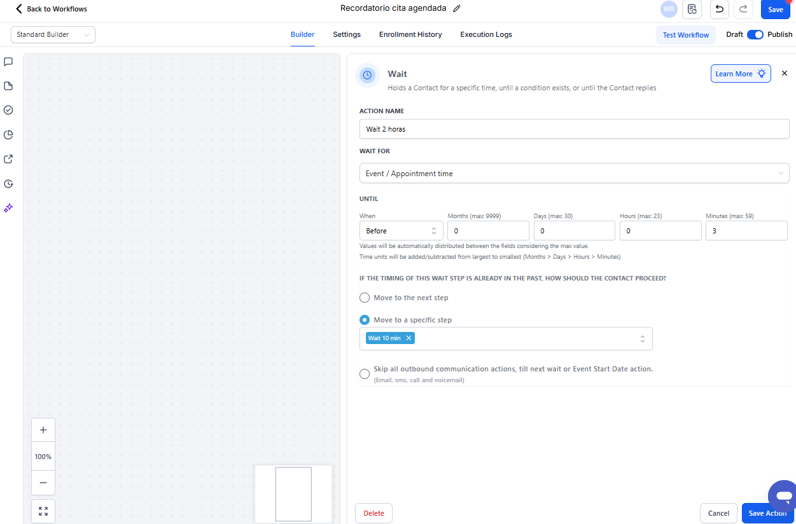Click the undo arrow icon
Viewport: 796px width, 524px height.
pos(719,10)
